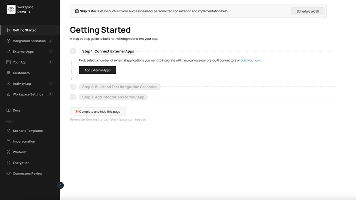The image size is (356, 200).
Task: Click the External Apps grid icon
Action: click(9, 52)
